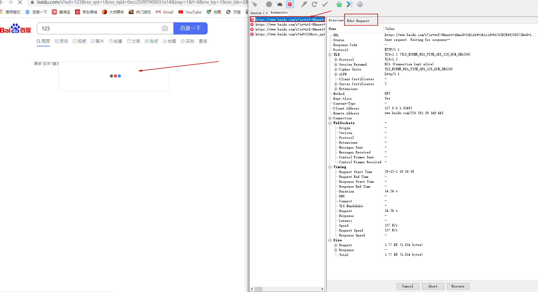Viewport: 538px width, 292px height.
Task: Collapse the WebSockets tree node
Action: pos(330,123)
